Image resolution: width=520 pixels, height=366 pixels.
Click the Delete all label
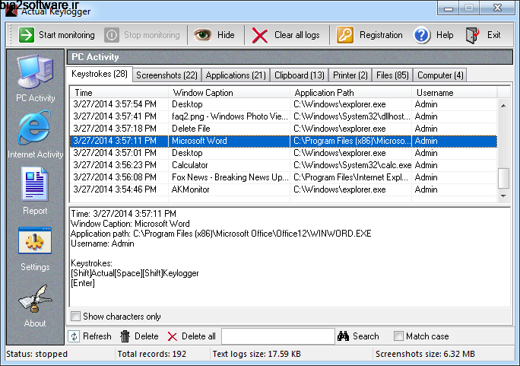click(198, 336)
